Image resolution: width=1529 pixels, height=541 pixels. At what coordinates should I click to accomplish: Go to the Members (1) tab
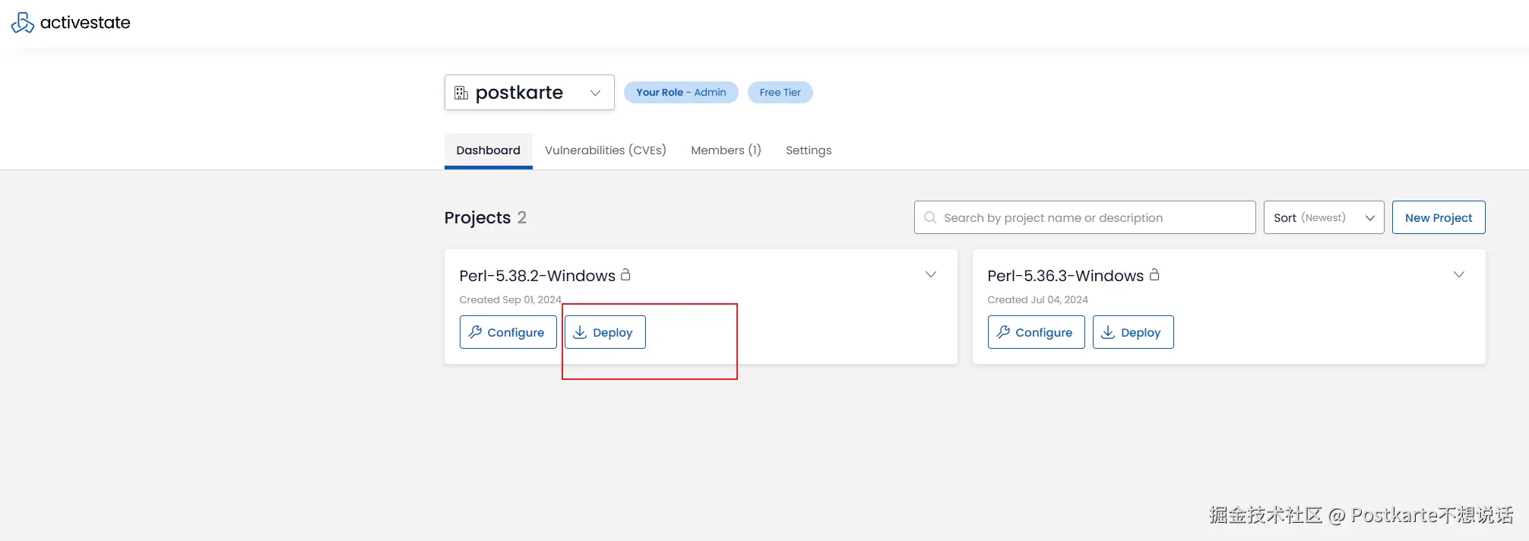pos(726,150)
